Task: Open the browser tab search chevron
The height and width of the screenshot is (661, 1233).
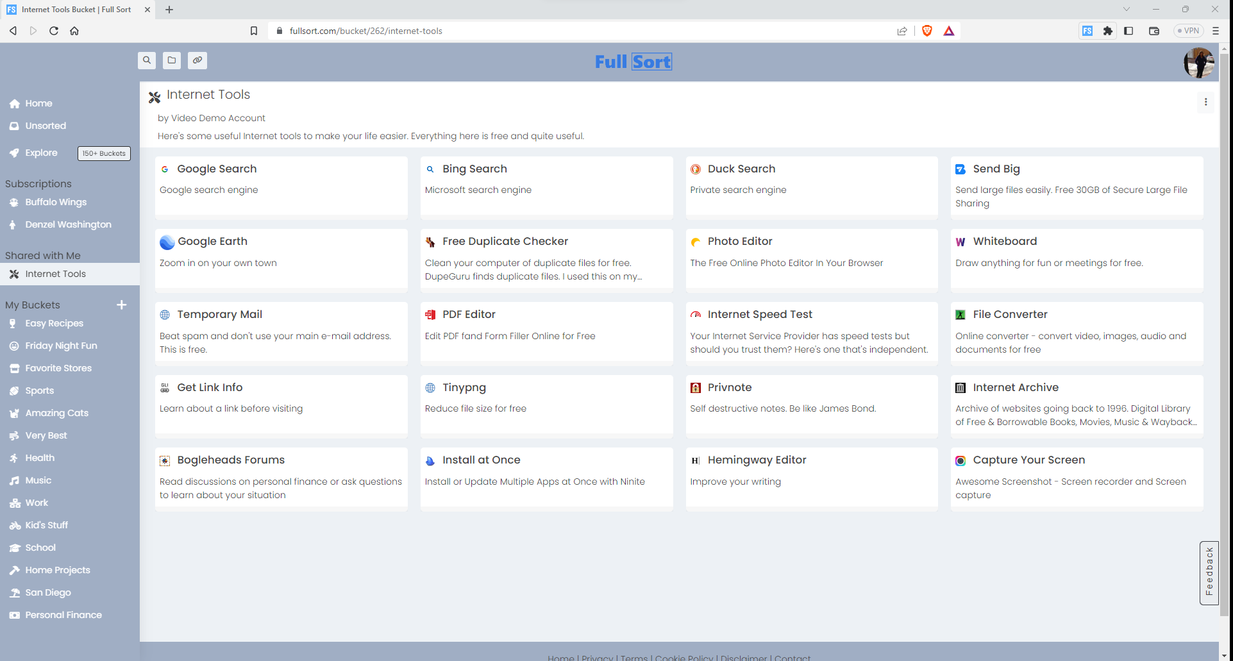Action: (x=1127, y=9)
